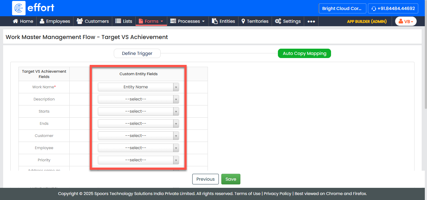
Task: Open Description field mapping dropdown
Action: tap(138, 99)
